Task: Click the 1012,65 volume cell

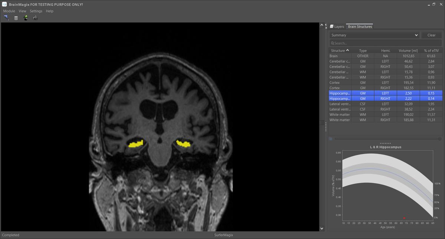Action: point(408,56)
